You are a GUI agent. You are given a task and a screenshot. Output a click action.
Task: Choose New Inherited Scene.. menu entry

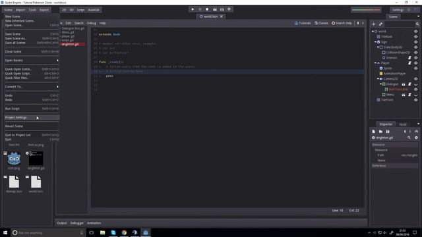pyautogui.click(x=32, y=20)
